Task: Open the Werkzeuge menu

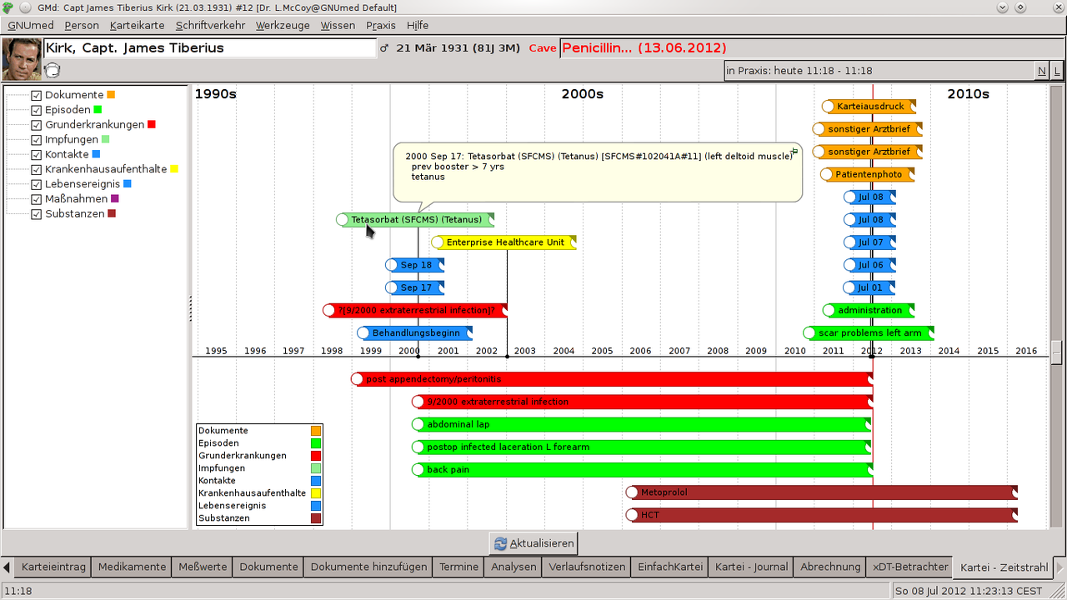Action: point(283,25)
